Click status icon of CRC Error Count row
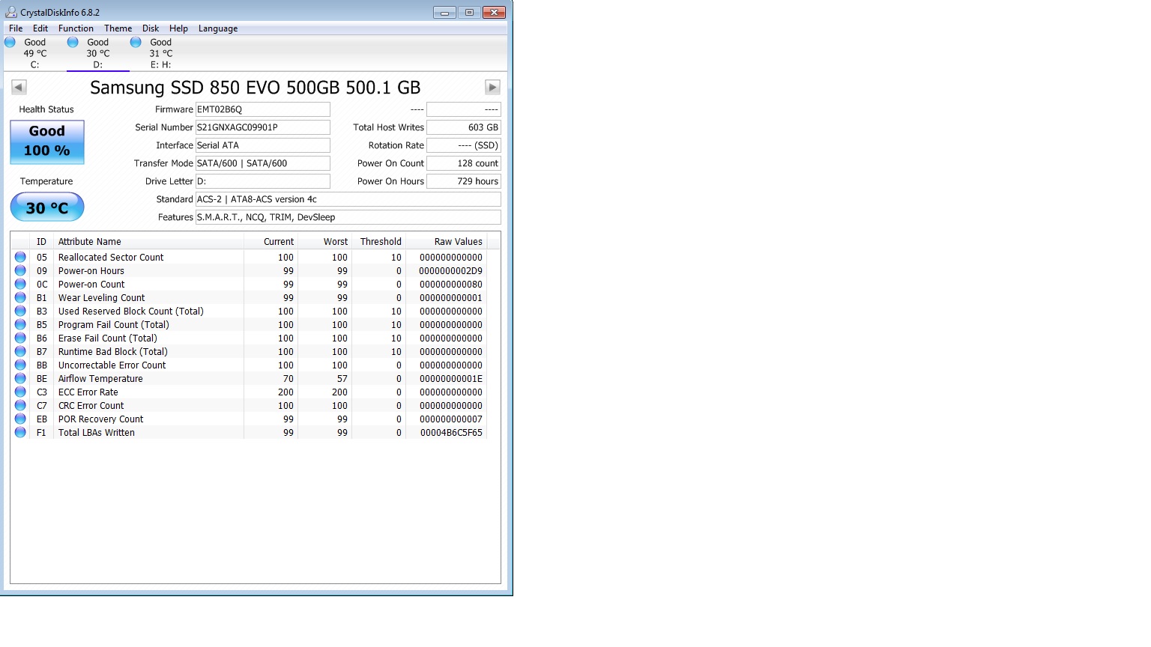This screenshot has width=1151, height=647. (x=20, y=405)
